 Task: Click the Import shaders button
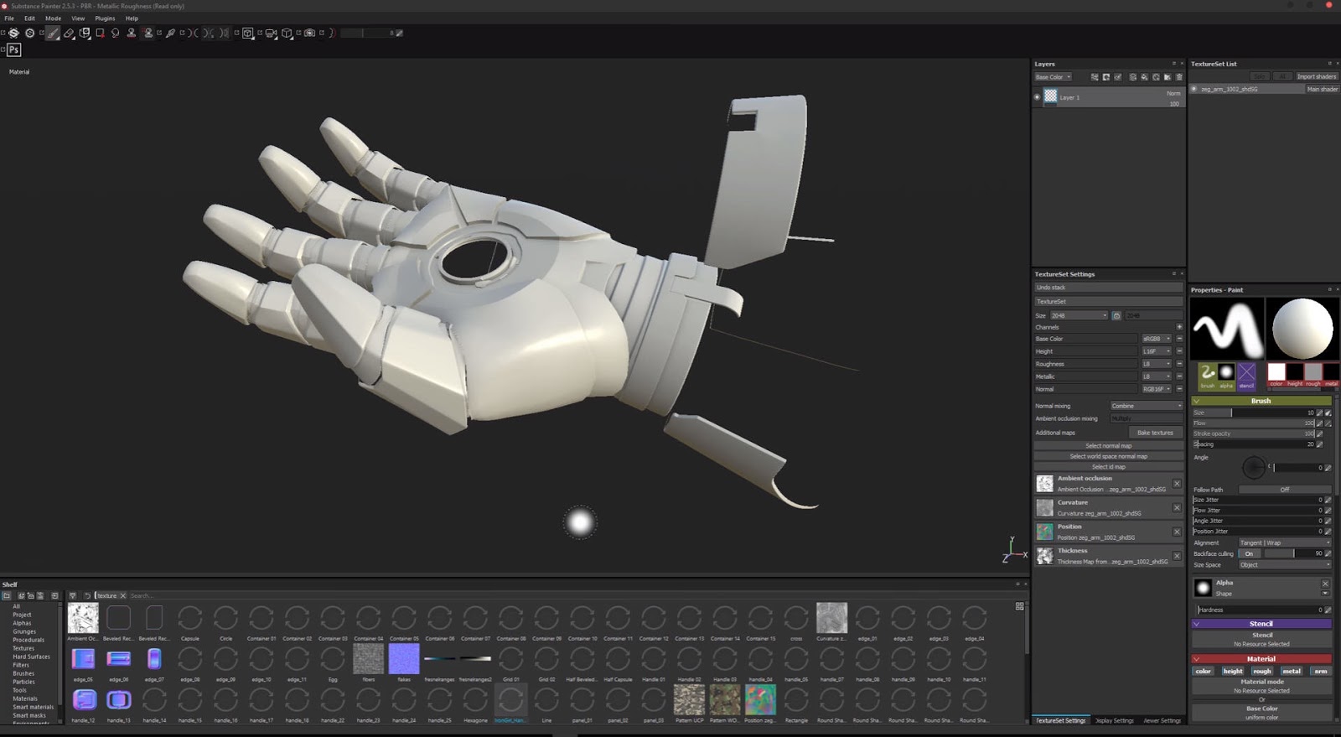pos(1316,76)
